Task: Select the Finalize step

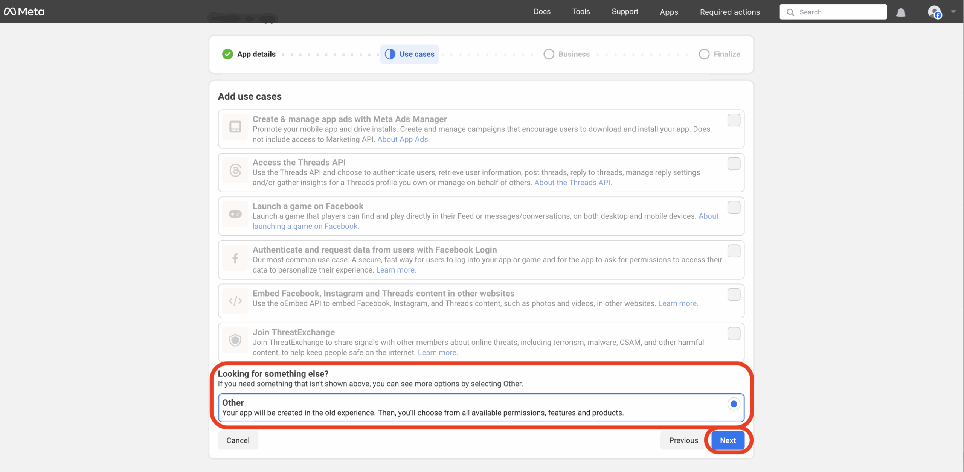Action: click(720, 54)
